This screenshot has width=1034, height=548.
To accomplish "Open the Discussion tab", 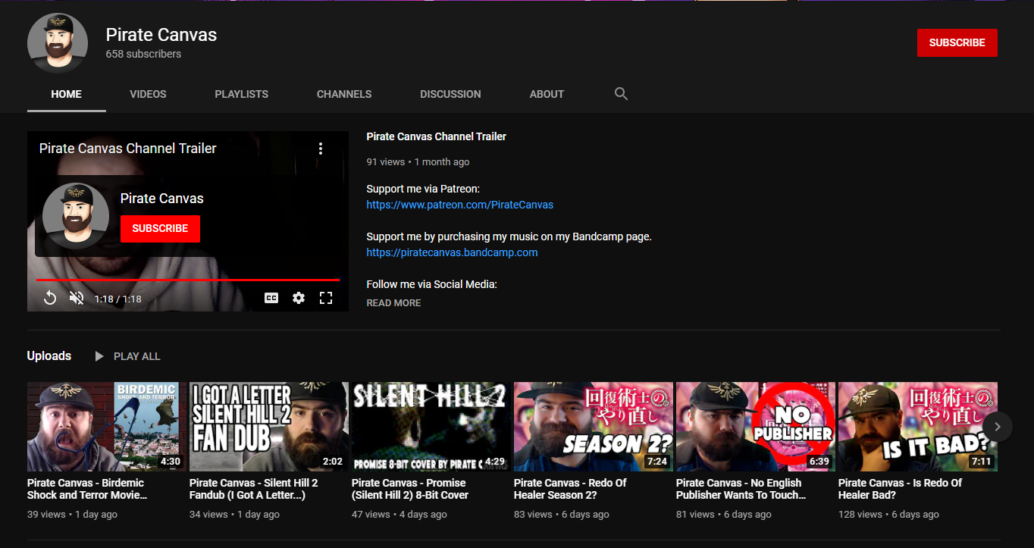I will (x=450, y=94).
